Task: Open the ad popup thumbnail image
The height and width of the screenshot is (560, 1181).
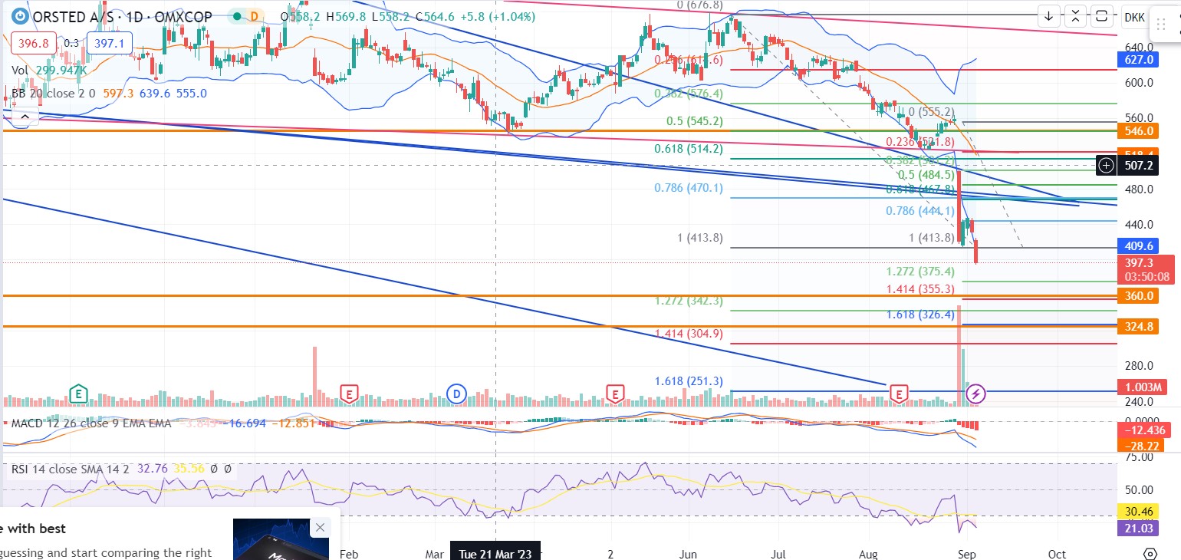Action: 281,539
